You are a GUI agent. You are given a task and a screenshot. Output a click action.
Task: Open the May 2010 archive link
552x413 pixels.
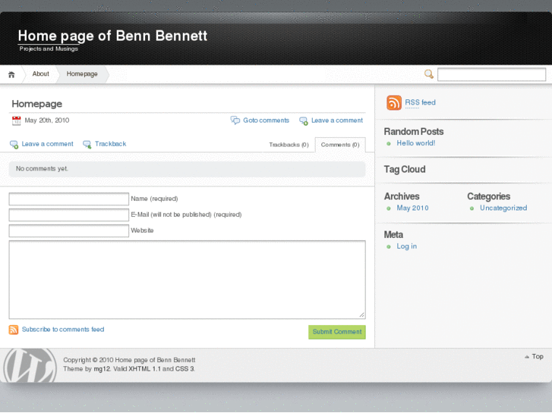coord(412,208)
